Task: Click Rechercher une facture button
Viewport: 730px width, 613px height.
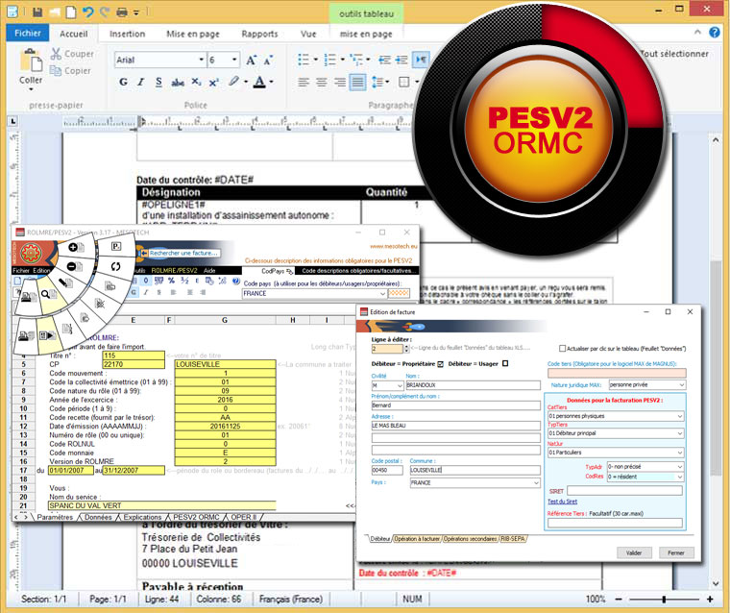Action: pos(181,253)
